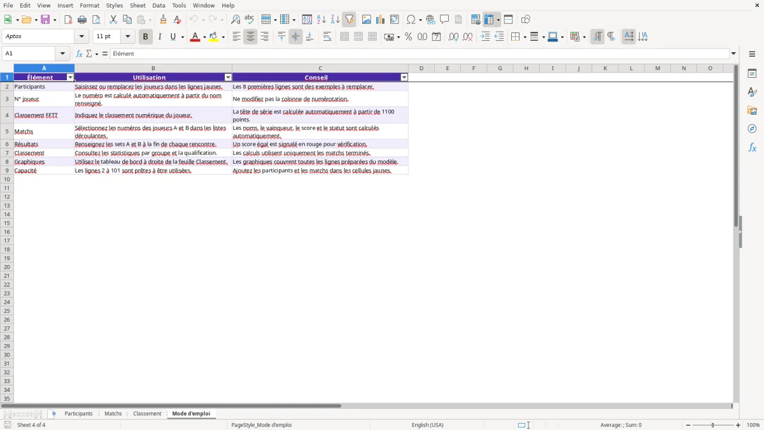Expand the Name Box A1 dropdown
The height and width of the screenshot is (430, 764).
[62, 54]
